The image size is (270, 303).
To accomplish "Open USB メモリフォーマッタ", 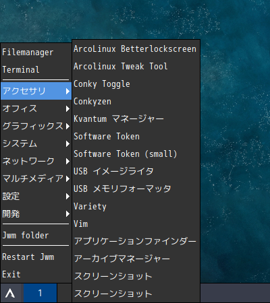I will (x=136, y=189).
